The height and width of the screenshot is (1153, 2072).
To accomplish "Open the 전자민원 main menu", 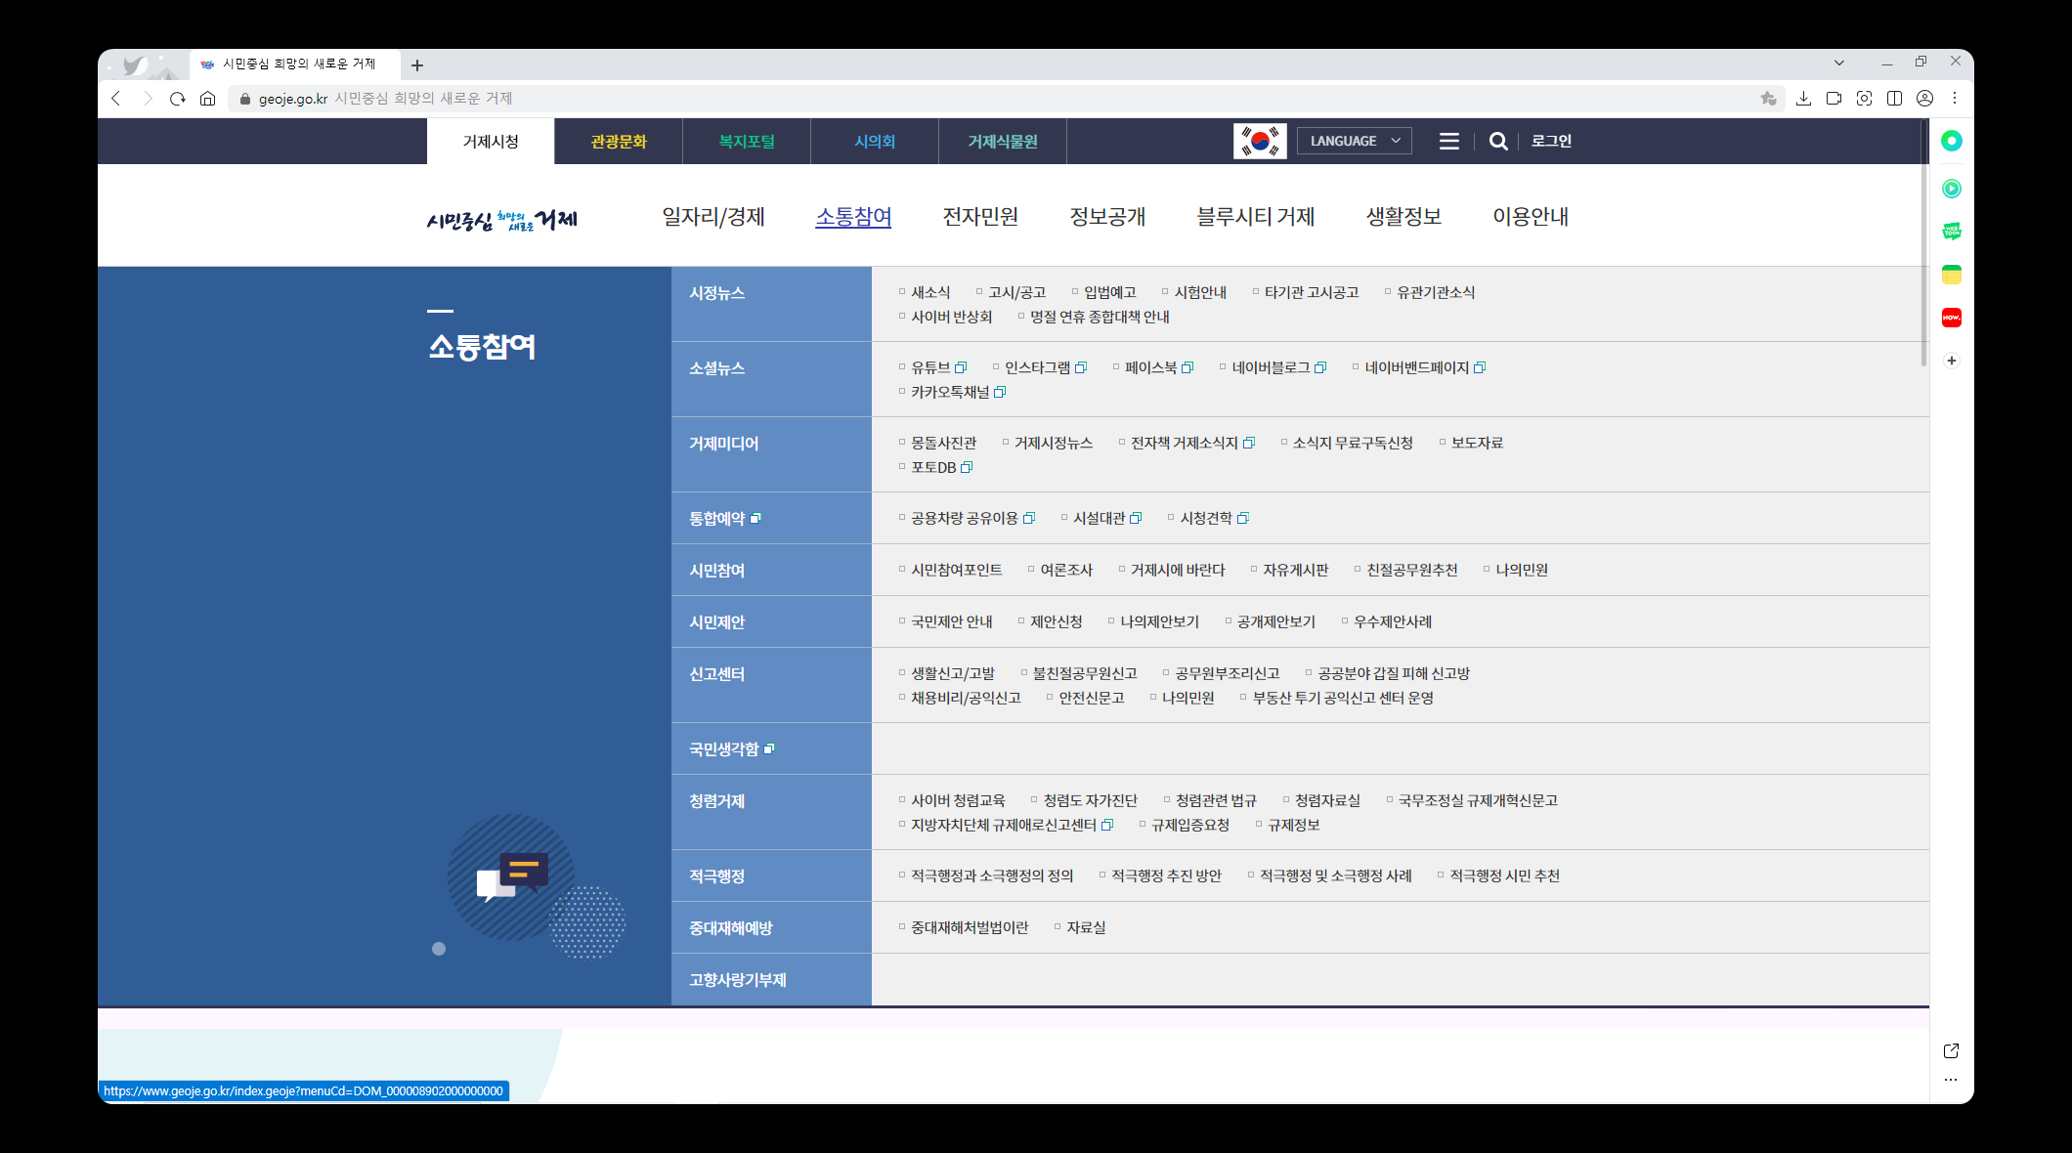I will pyautogui.click(x=980, y=216).
